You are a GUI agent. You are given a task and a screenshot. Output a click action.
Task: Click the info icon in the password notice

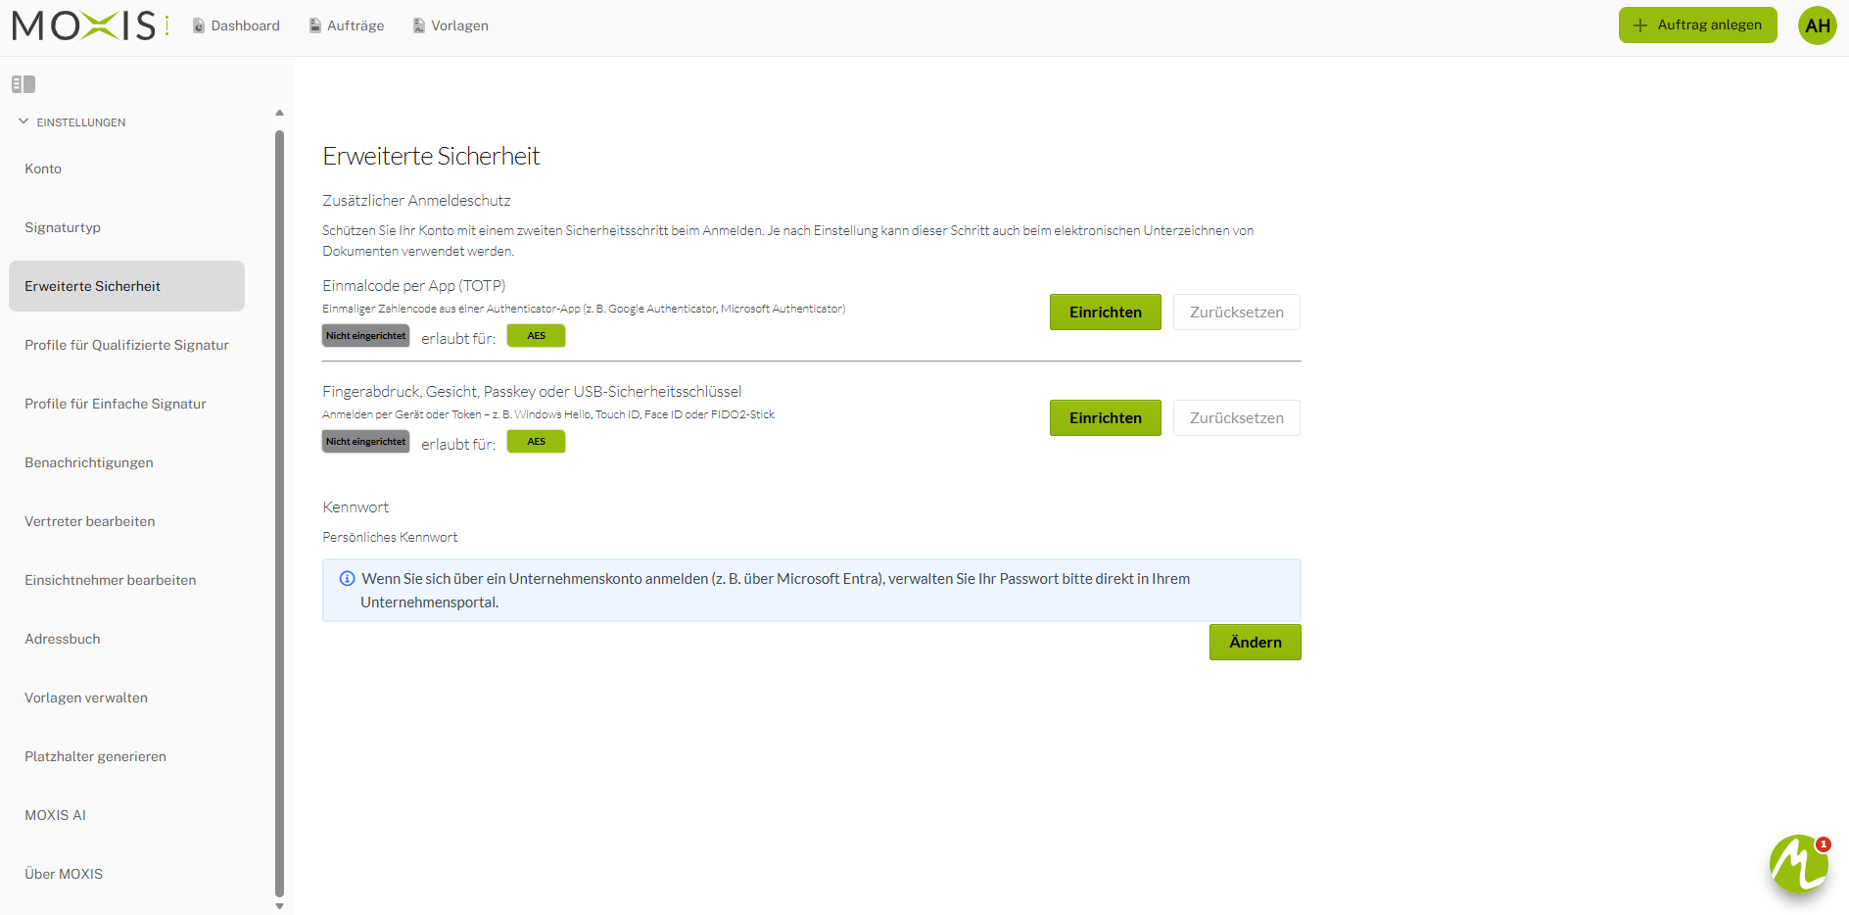tap(347, 579)
